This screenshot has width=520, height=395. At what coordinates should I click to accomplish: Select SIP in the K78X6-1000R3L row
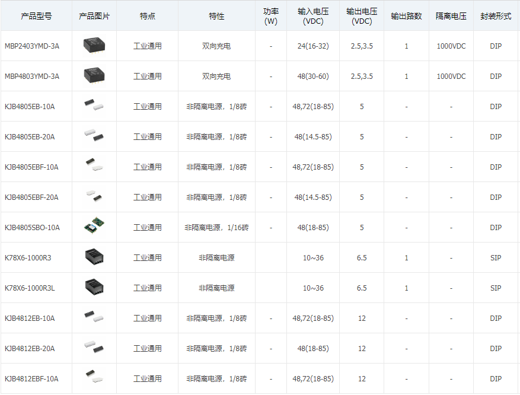496,288
